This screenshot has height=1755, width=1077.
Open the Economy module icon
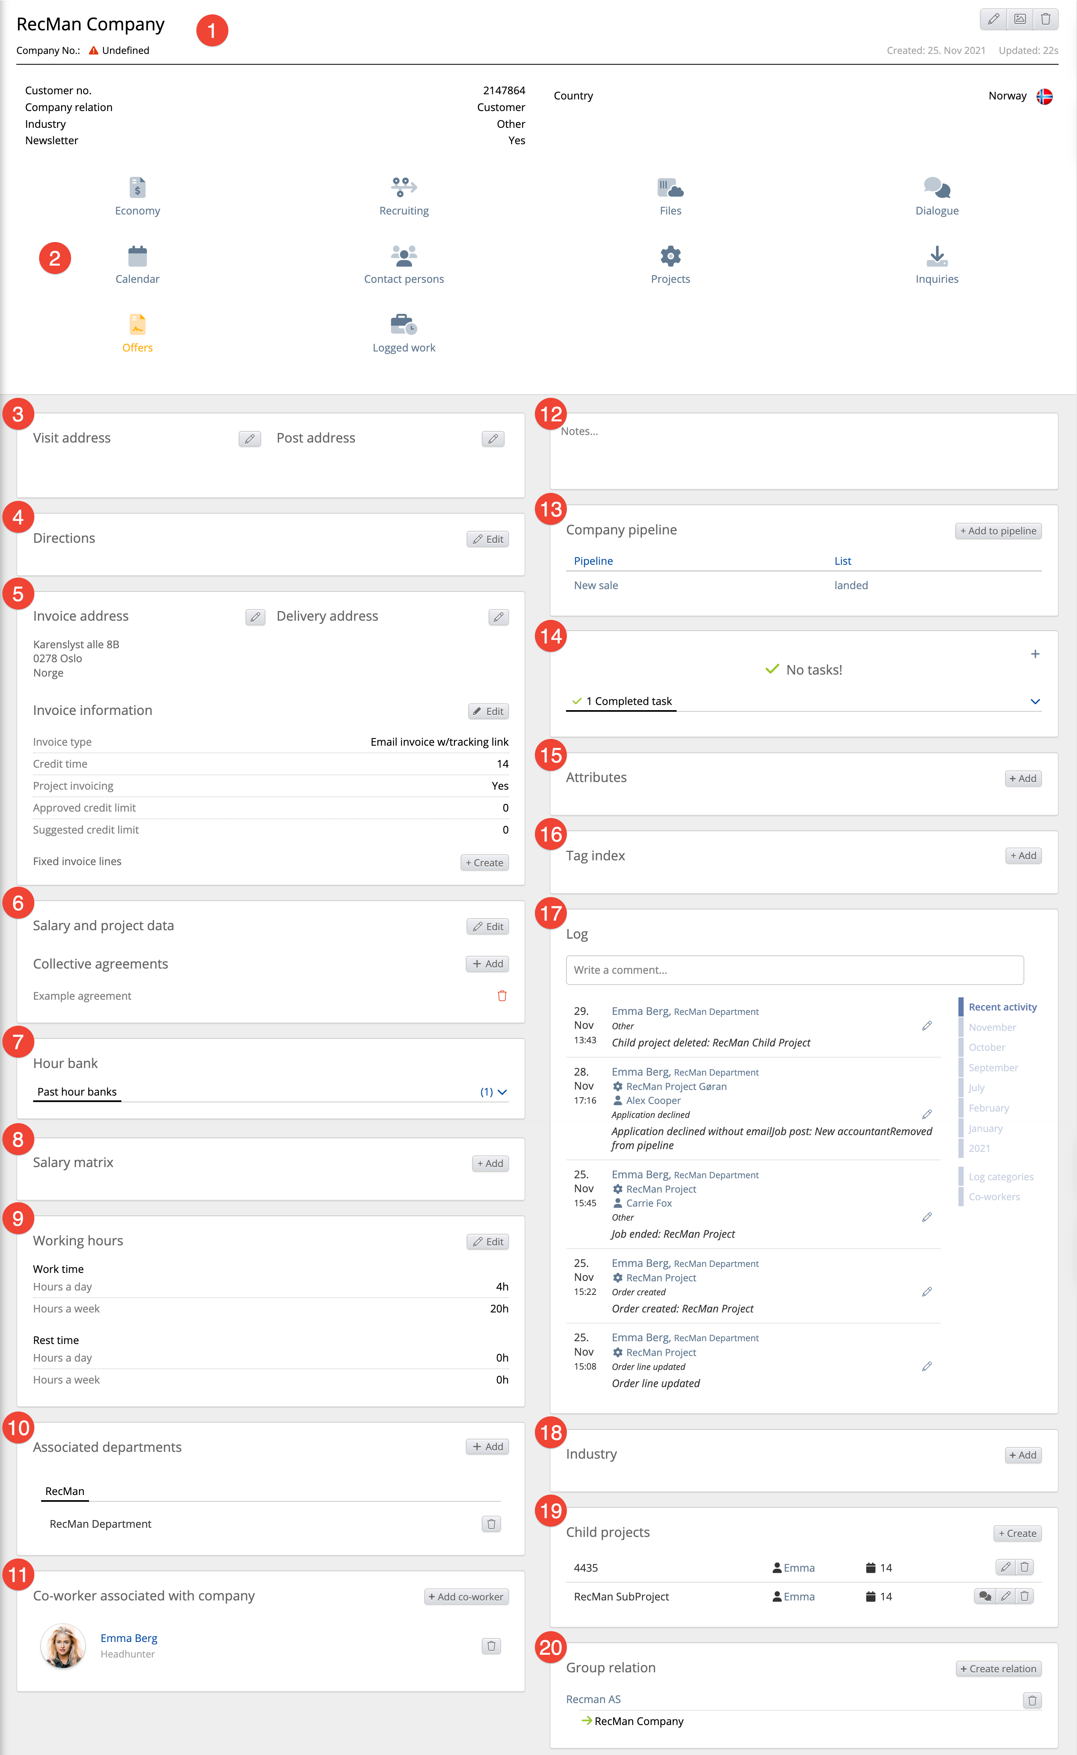137,187
